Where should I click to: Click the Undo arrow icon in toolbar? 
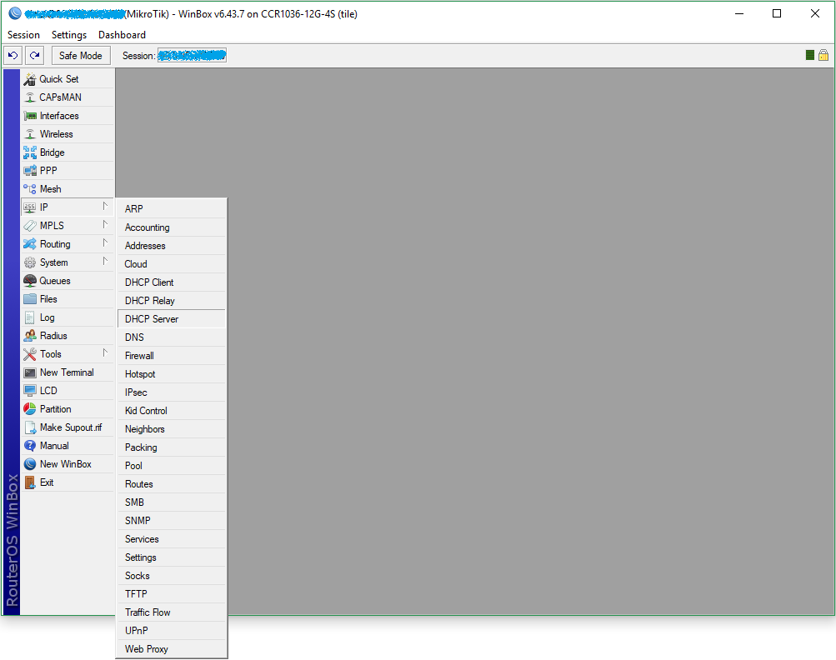[13, 56]
